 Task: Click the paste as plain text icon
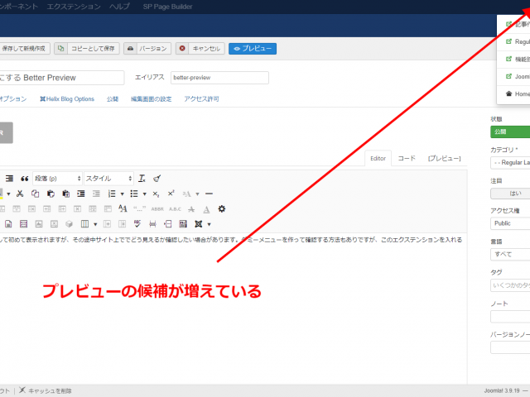66,194
